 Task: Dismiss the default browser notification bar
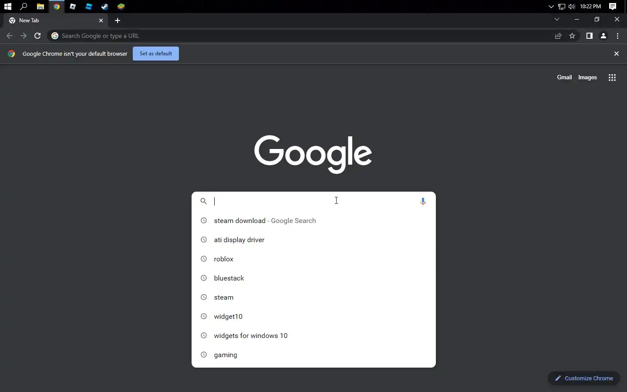click(617, 54)
